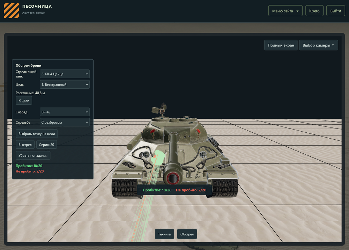Switch to the Техника tab
The width and height of the screenshot is (349, 250).
(x=164, y=234)
